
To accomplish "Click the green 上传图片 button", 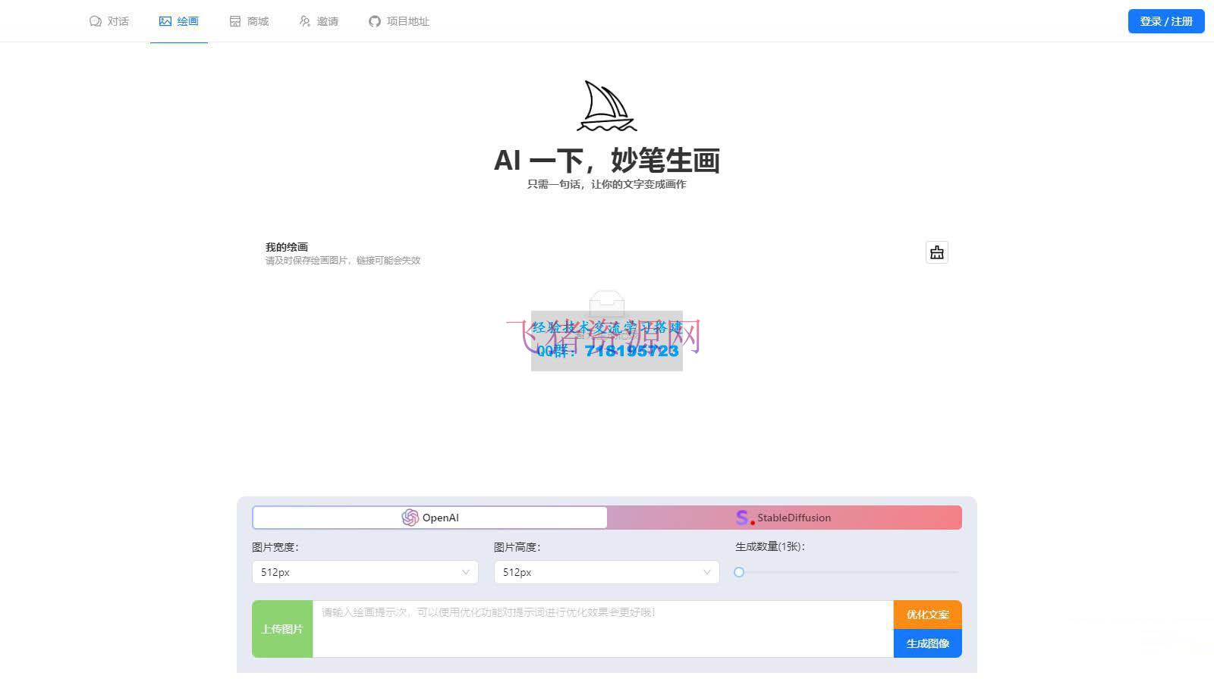I will 281,629.
